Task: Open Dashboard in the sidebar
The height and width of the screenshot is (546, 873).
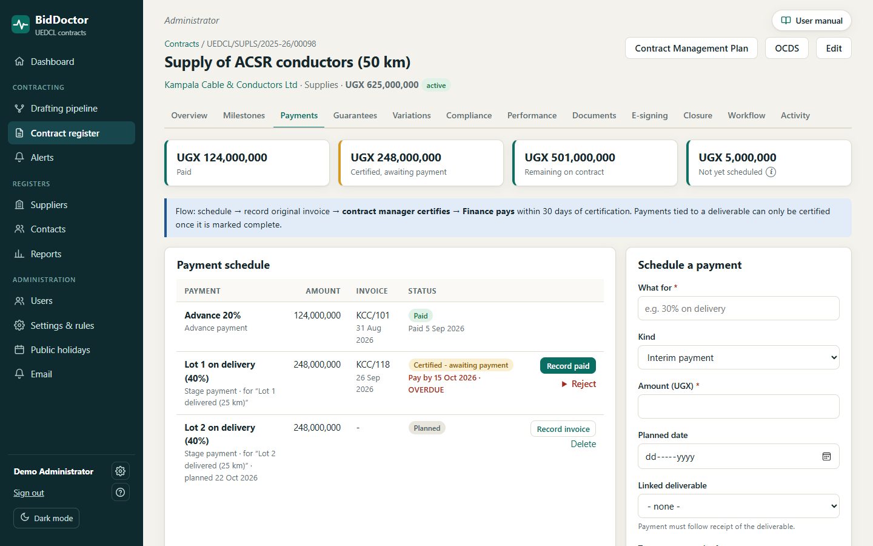Action: click(x=72, y=61)
